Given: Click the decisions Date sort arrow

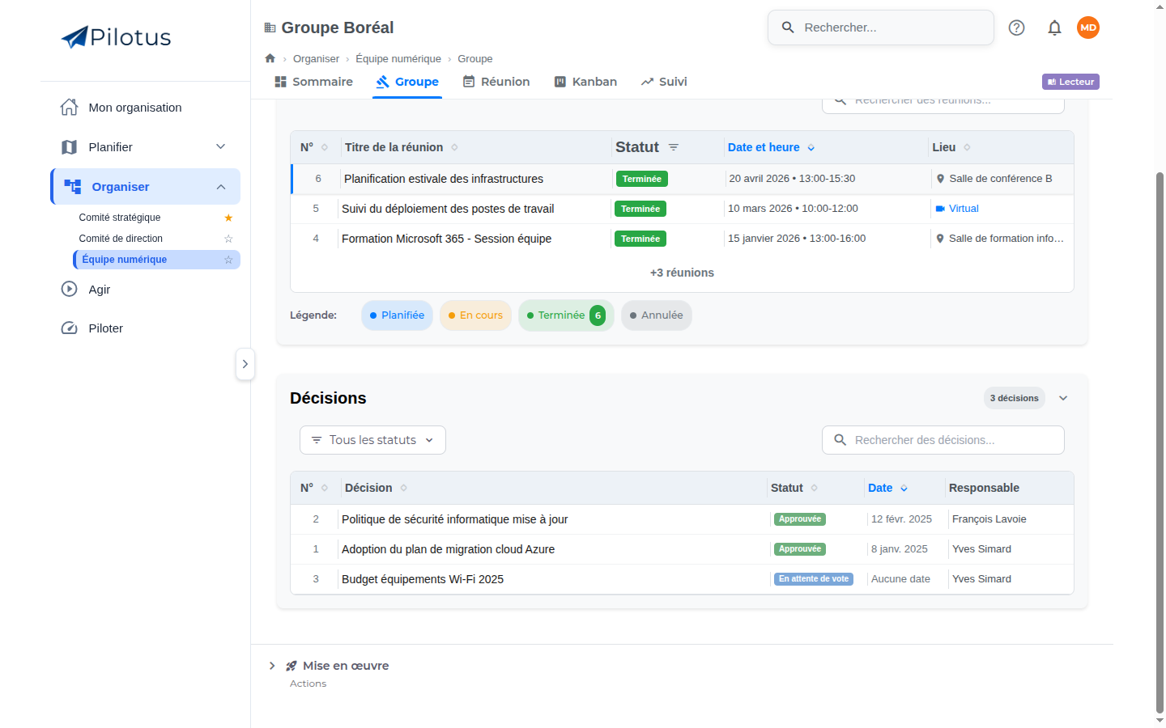Looking at the screenshot, I should pos(904,489).
